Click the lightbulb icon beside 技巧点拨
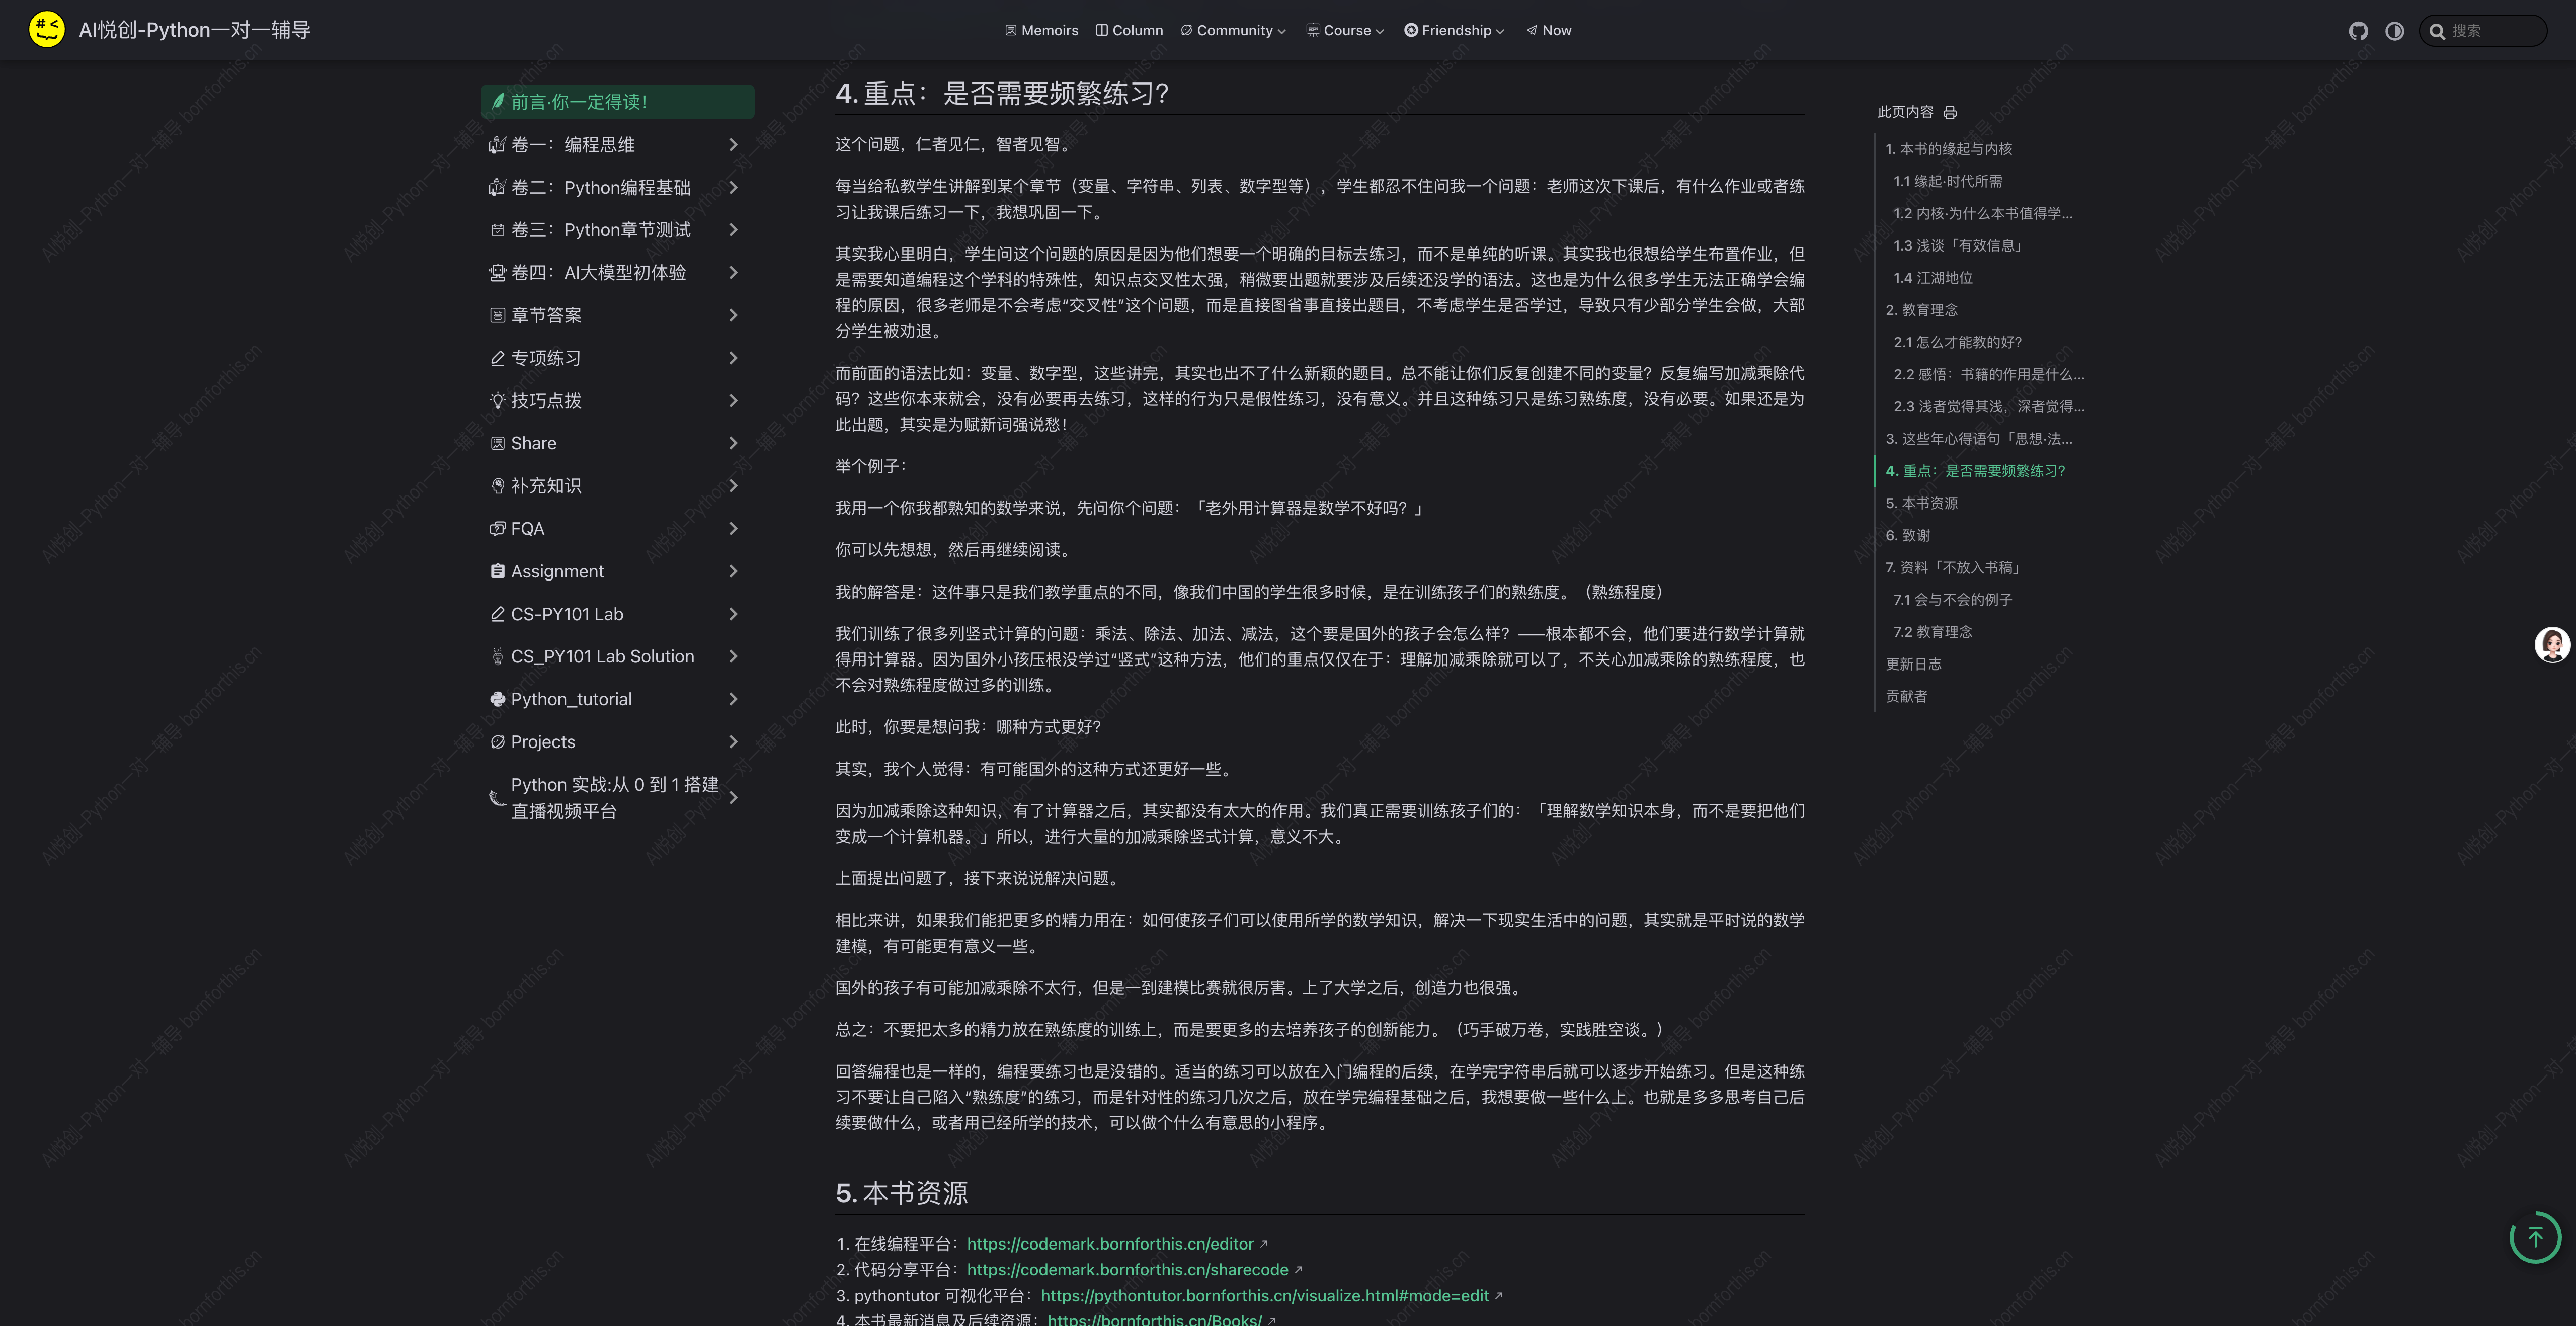Screen dimensions: 2576x1326 (497, 401)
